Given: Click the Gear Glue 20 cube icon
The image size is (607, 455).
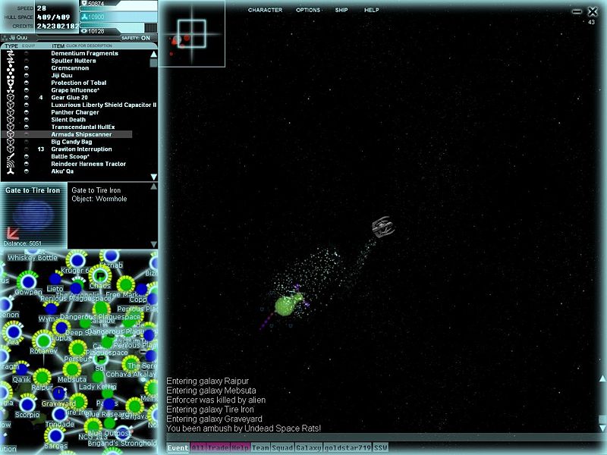Looking at the screenshot, I should click(x=11, y=98).
